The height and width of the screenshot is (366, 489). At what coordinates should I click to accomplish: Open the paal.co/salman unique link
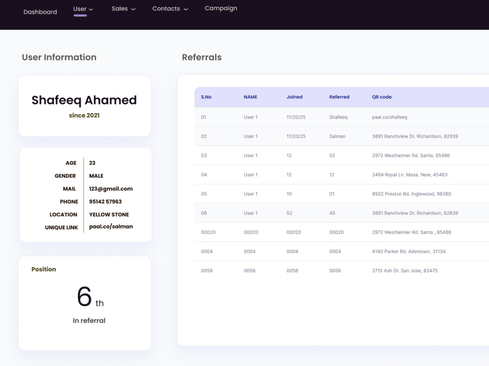[x=111, y=226]
